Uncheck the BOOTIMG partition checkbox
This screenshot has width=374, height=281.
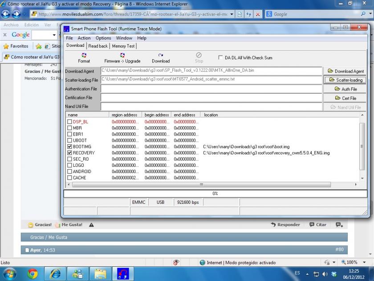pyautogui.click(x=69, y=146)
